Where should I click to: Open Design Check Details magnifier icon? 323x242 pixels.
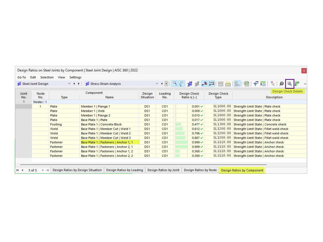[289, 84]
